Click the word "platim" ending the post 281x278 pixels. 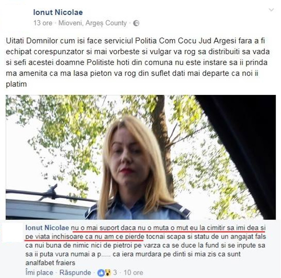click(x=16, y=84)
